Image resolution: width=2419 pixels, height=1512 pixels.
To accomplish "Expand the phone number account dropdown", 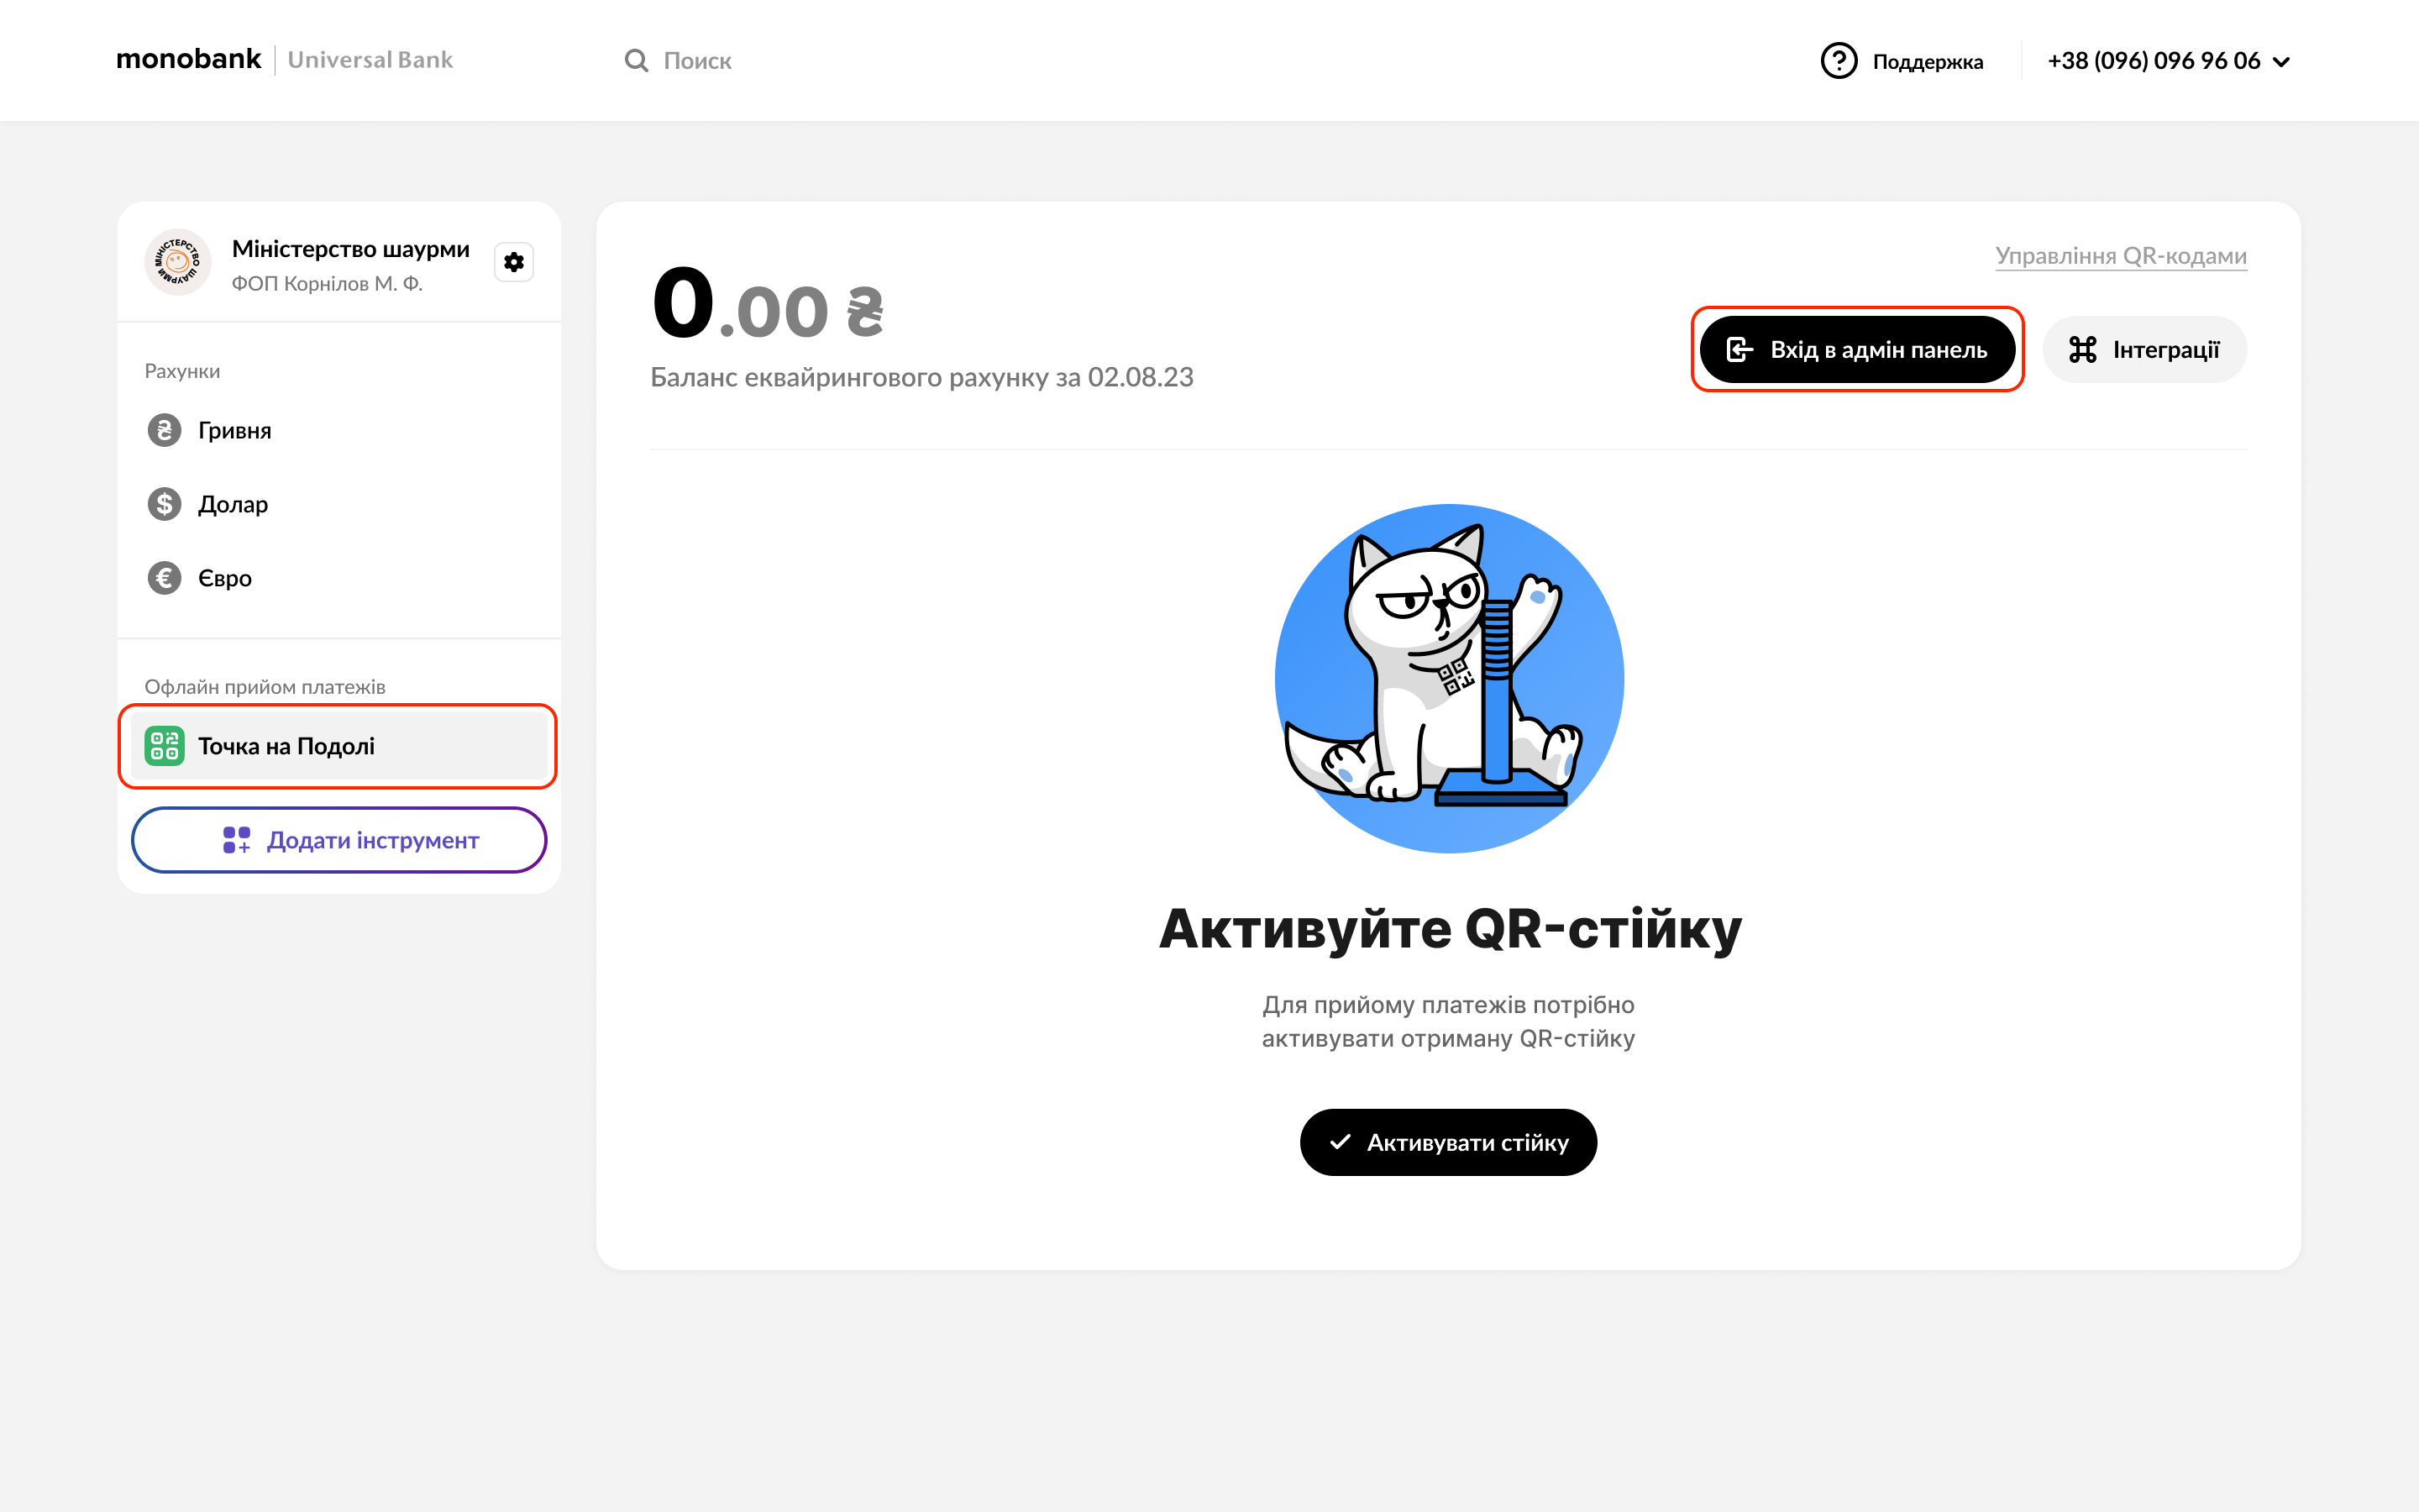I will click(x=2281, y=62).
